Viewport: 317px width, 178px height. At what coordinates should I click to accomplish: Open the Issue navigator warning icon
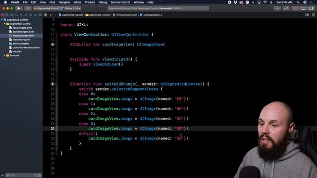21,15
